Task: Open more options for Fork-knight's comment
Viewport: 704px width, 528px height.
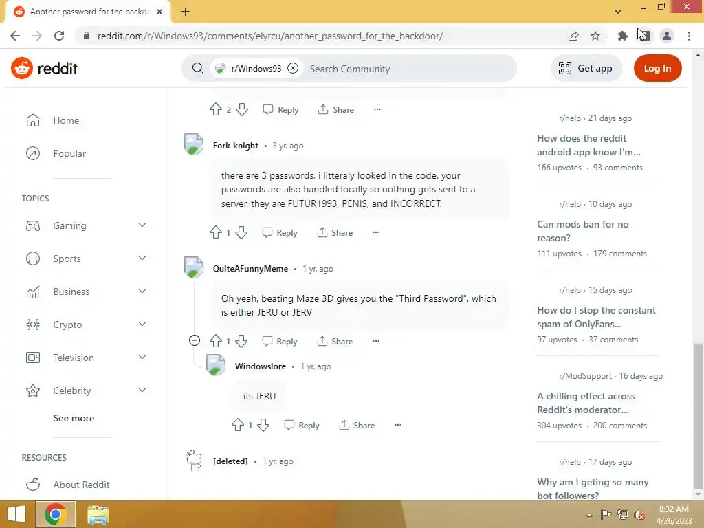Action: tap(376, 232)
